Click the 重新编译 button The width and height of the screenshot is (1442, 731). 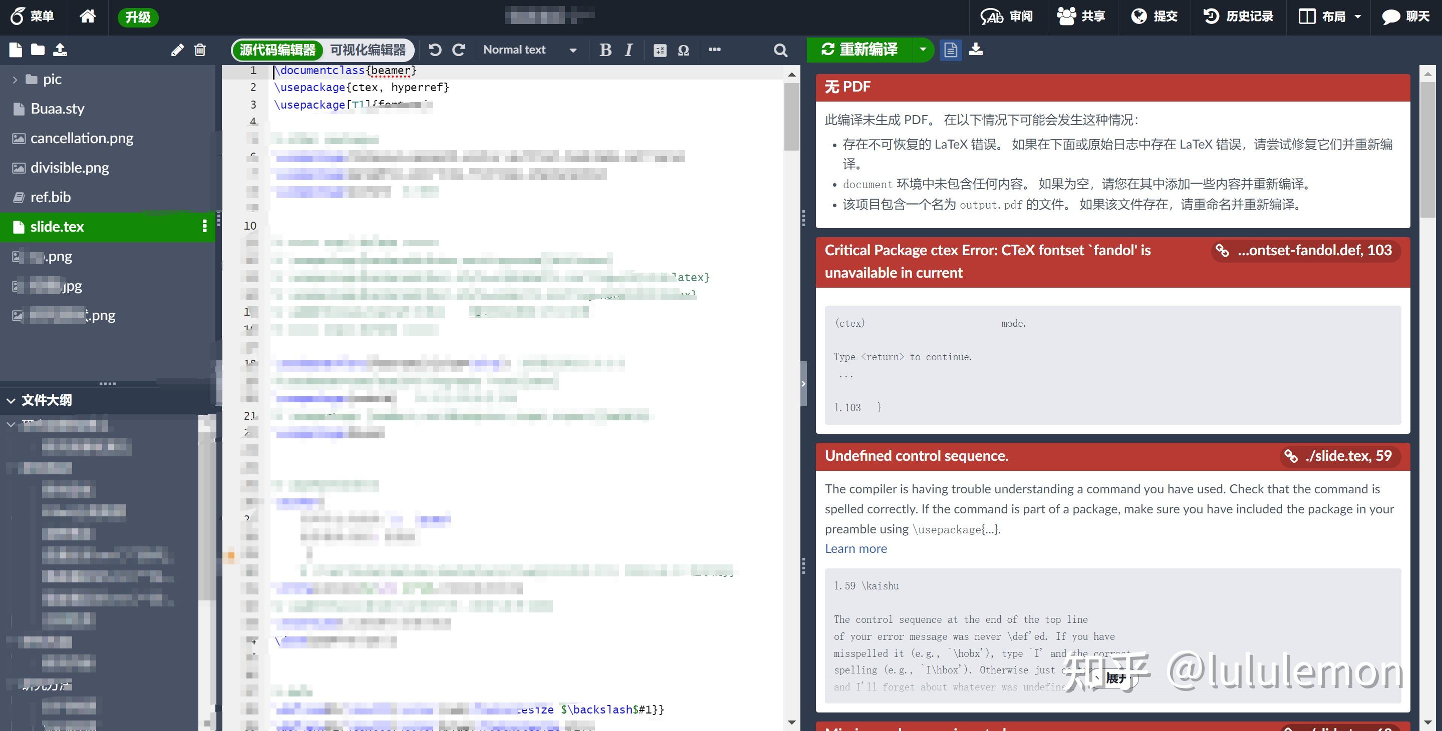tap(860, 49)
